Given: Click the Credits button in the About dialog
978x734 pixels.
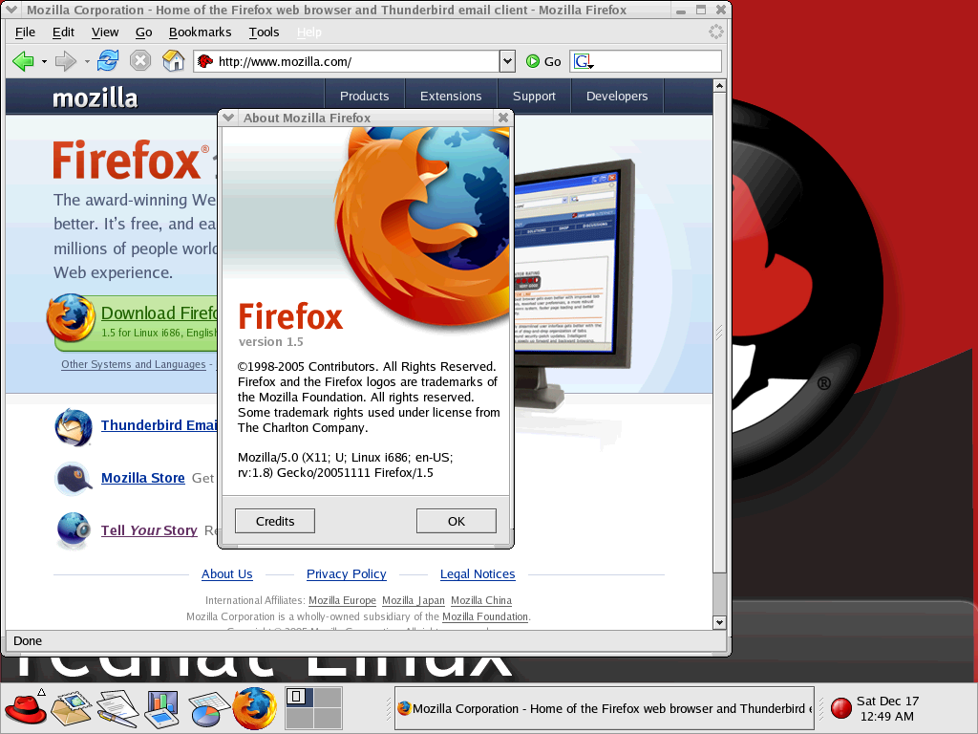Looking at the screenshot, I should tap(274, 520).
